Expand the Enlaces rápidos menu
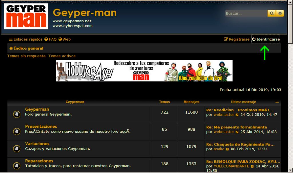 click(x=25, y=39)
